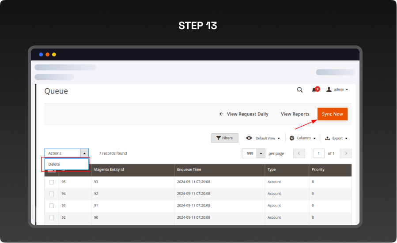This screenshot has height=243, width=397.
Task: Click the Export upload icon
Action: tap(327, 138)
